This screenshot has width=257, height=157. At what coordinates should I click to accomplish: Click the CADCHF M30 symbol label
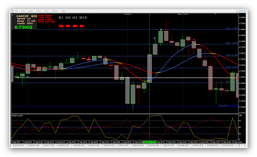coord(27,16)
